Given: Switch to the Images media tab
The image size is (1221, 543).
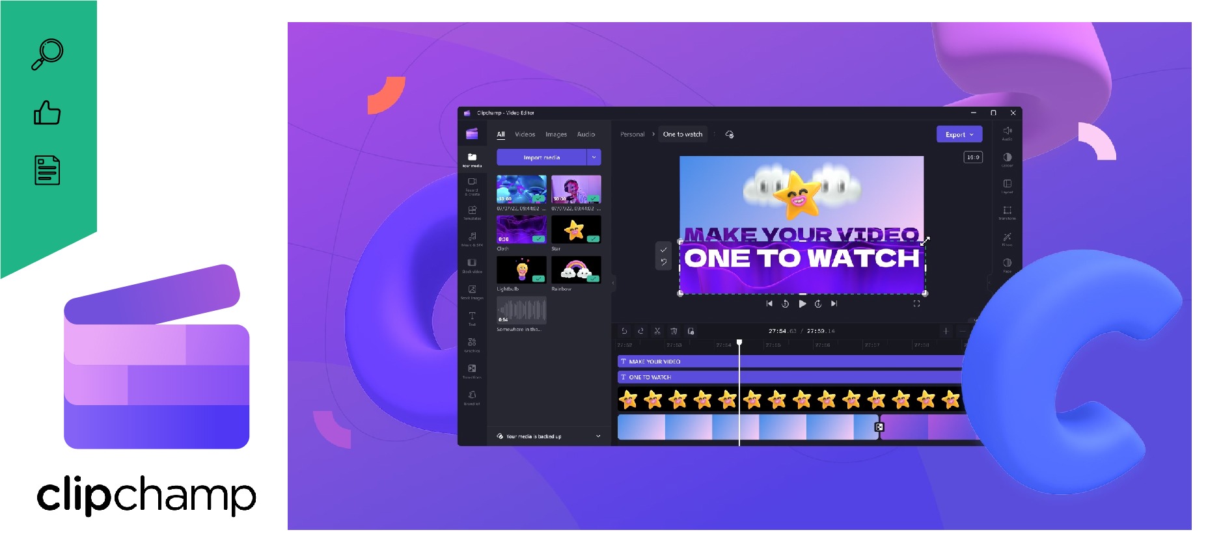Looking at the screenshot, I should 556,135.
